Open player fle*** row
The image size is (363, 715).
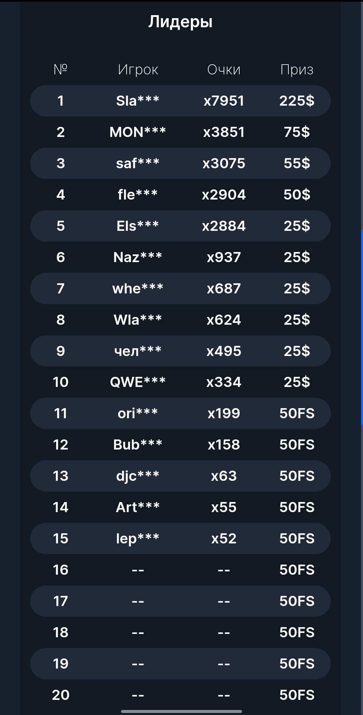[x=138, y=194]
